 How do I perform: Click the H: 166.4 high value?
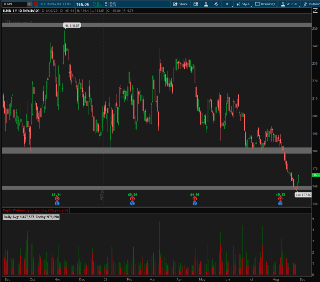point(82,10)
